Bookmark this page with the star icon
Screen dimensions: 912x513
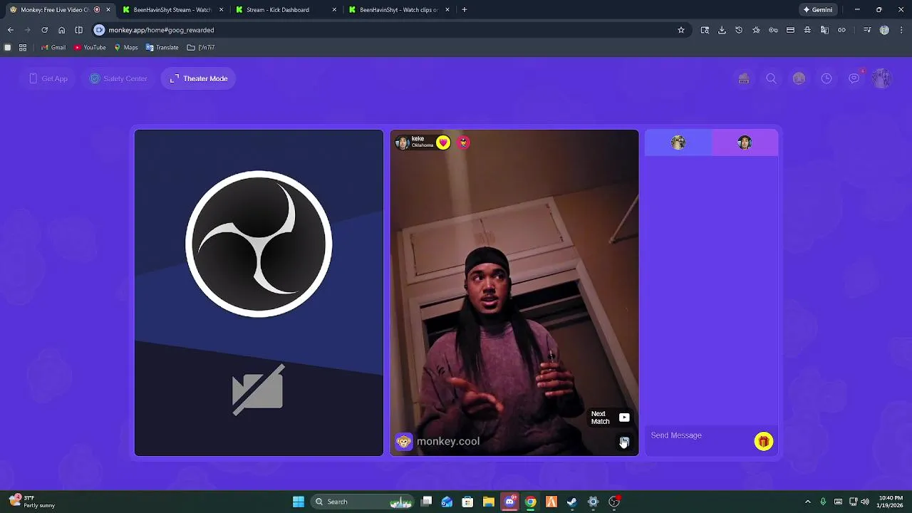681,30
